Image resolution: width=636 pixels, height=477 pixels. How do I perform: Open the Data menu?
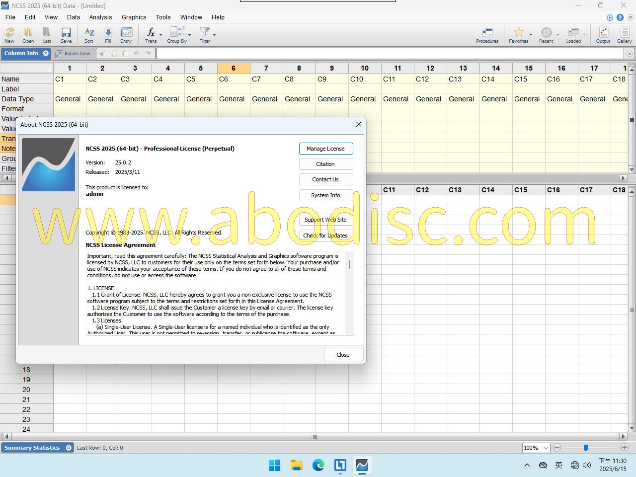pyautogui.click(x=74, y=17)
